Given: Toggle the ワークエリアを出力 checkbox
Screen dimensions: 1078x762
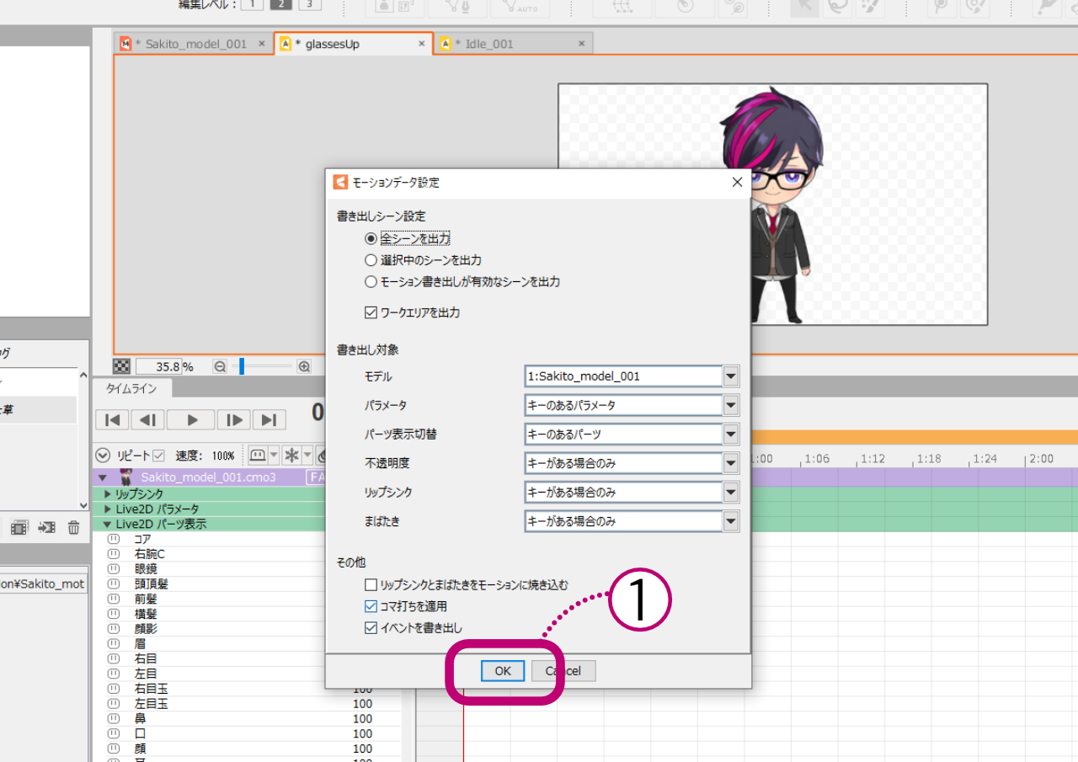Looking at the screenshot, I should pyautogui.click(x=371, y=312).
